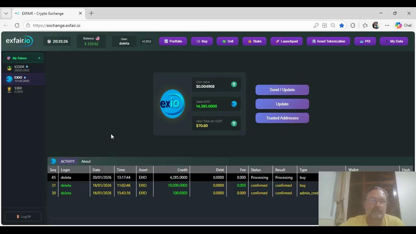The image size is (416, 234).
Task: Select the ICODR token row
Action: [x=23, y=68]
